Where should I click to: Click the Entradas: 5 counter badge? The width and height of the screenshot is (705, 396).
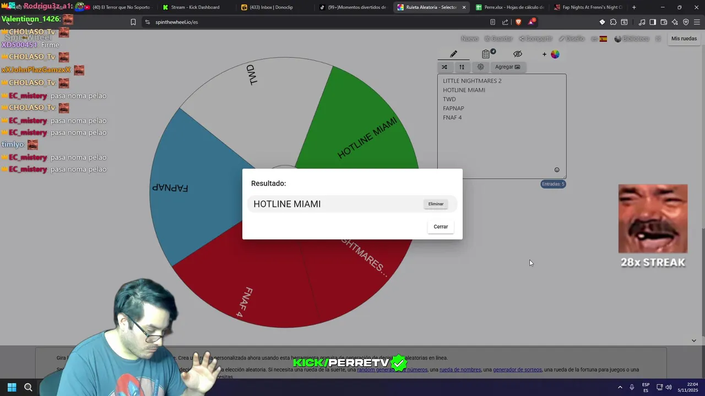553,184
